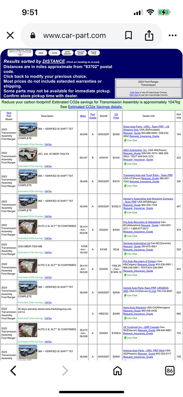The height and width of the screenshot is (397, 183).
Task: Tap the www.car-part.com address field
Action: [x=74, y=35]
